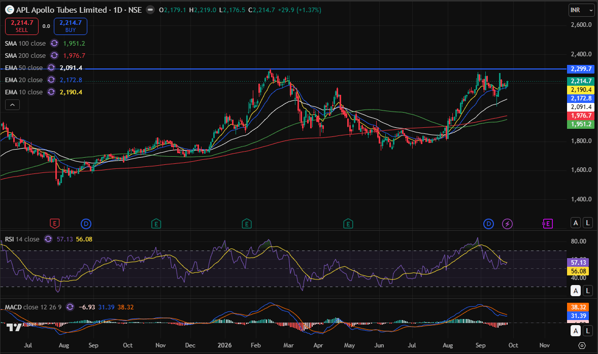Viewport: 598px width, 354px height.
Task: Select the EMA 10 close legend
Action: pyautogui.click(x=24, y=92)
